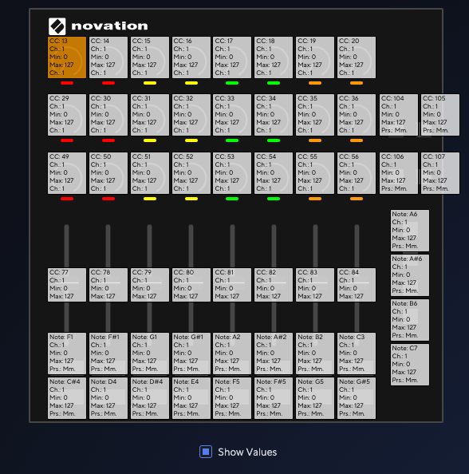Image resolution: width=469 pixels, height=474 pixels.
Task: Click the red LED under CC: 13
Action: tap(67, 83)
